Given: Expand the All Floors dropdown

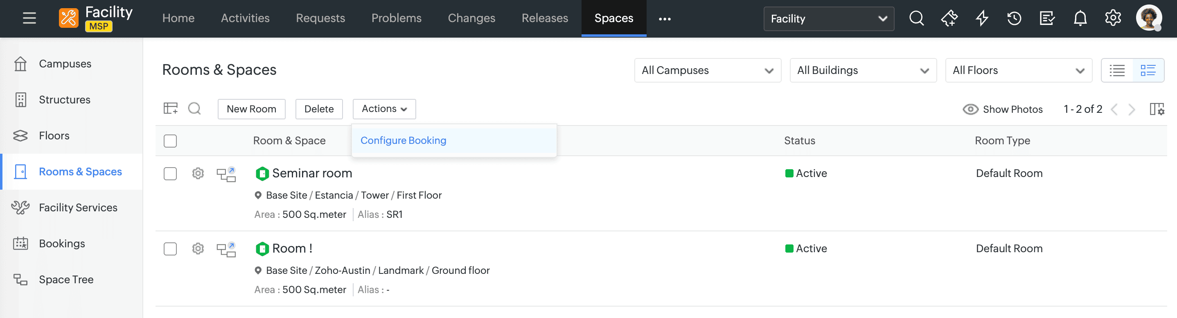Looking at the screenshot, I should (x=1018, y=71).
